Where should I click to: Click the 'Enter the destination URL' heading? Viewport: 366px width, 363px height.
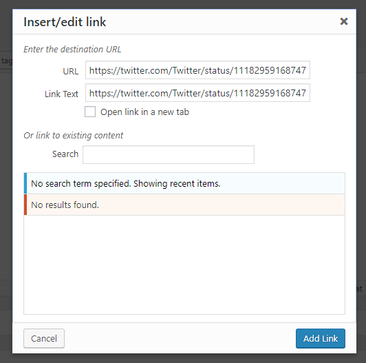72,50
